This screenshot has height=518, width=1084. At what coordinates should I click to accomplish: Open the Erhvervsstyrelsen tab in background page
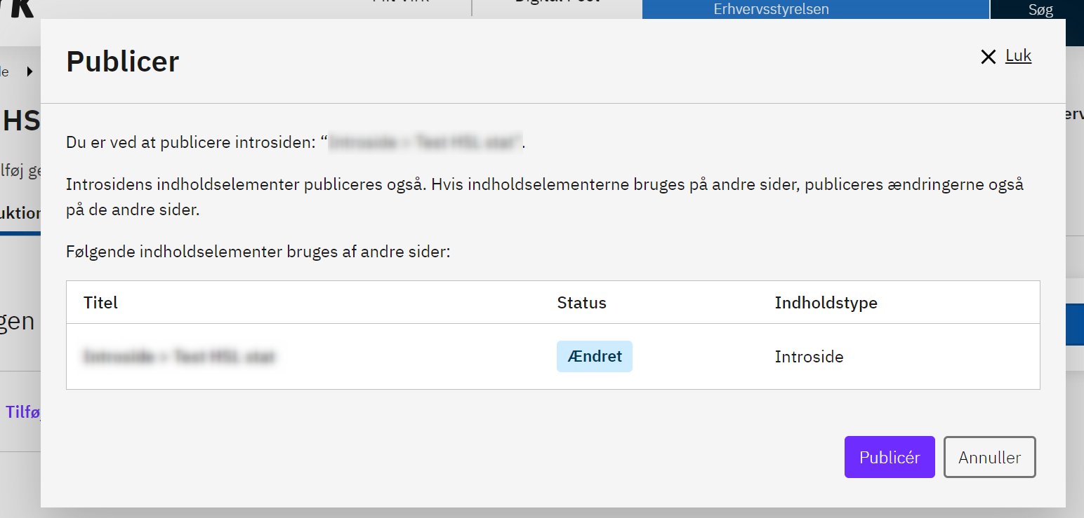(x=815, y=10)
